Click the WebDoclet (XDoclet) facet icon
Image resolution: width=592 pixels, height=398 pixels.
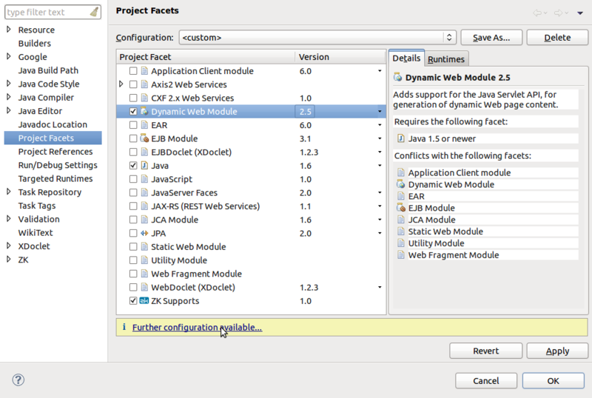tap(144, 287)
